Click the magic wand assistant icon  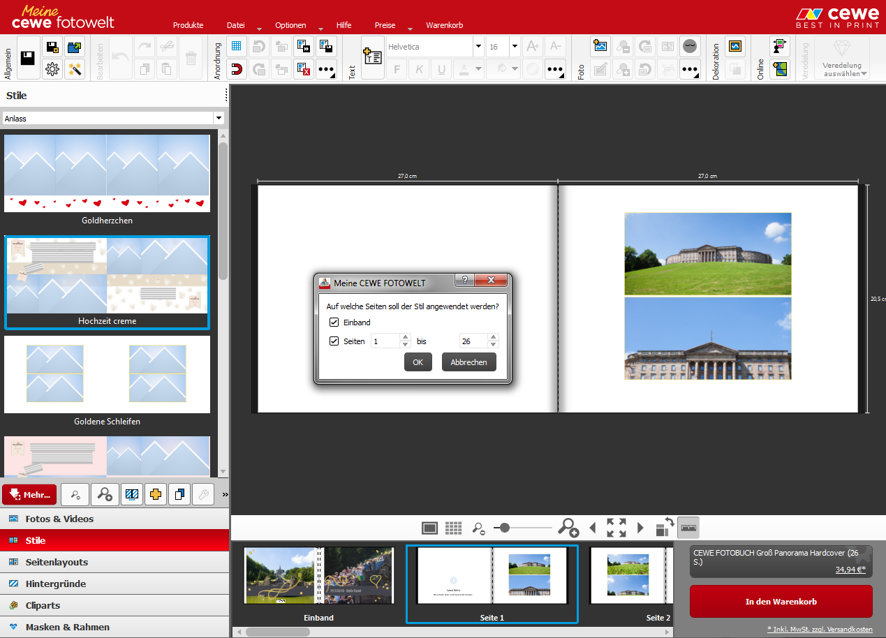(x=75, y=69)
